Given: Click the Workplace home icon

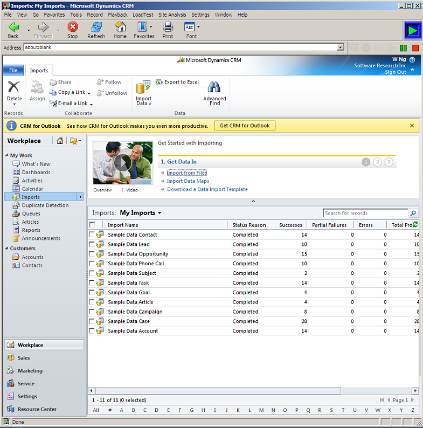Looking at the screenshot, I should click(x=60, y=141).
